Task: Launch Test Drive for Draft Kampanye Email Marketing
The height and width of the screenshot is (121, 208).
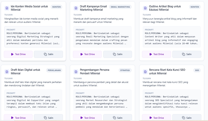Action: pos(87,54)
